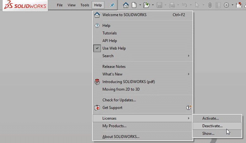The image size is (246, 143).
Task: Choose Show... in Licenses submenu
Action: pyautogui.click(x=217, y=134)
